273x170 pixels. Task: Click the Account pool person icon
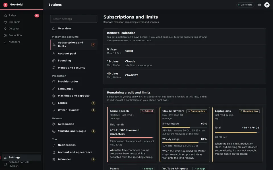[54, 54]
